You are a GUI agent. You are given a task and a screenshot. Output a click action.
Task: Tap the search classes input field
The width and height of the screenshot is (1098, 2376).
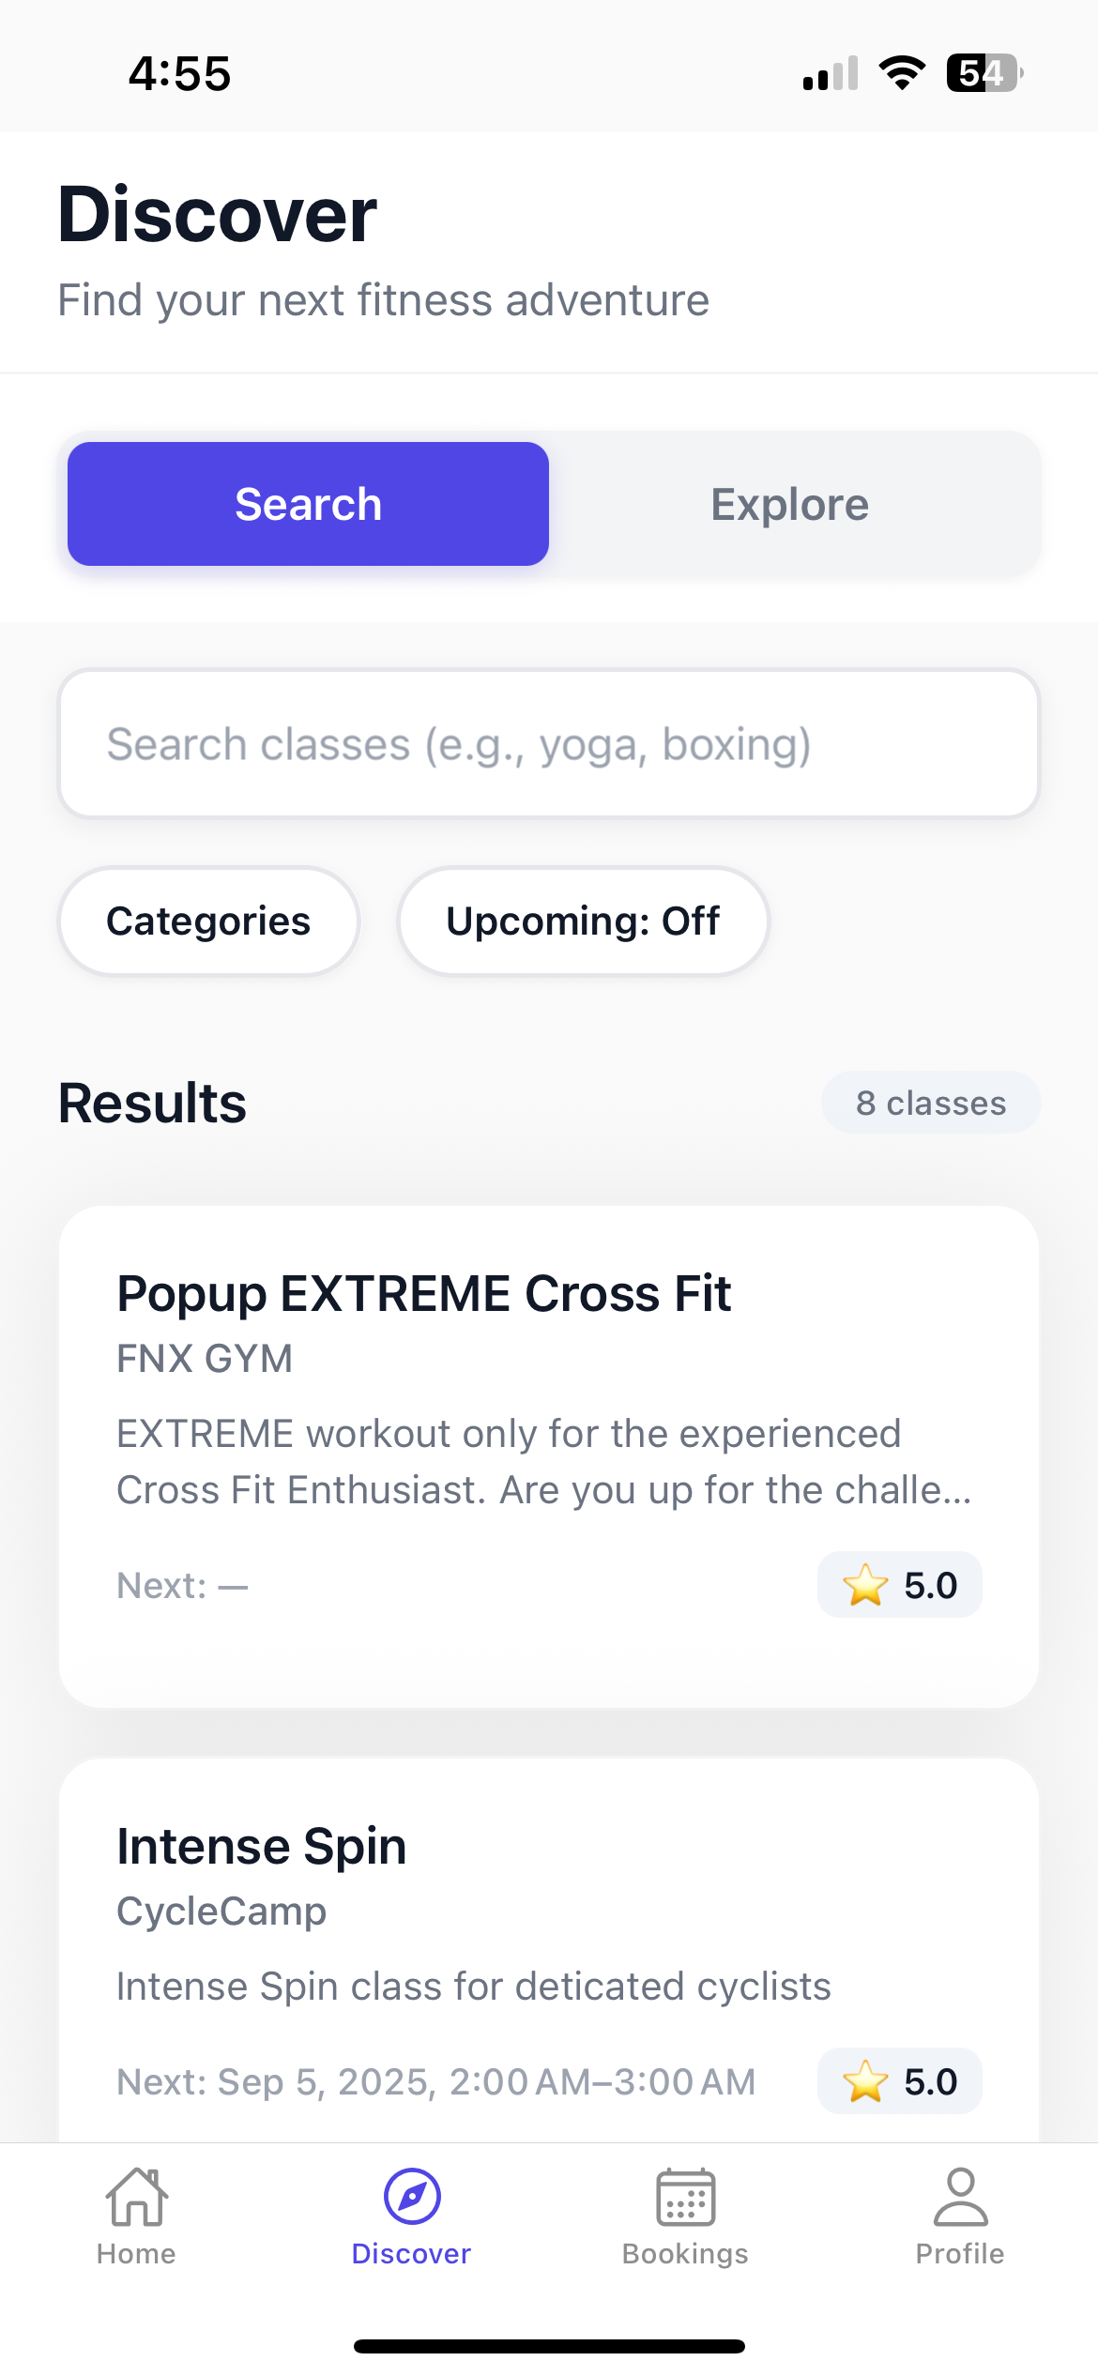click(549, 742)
